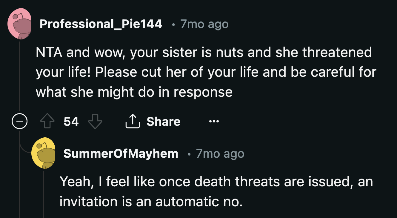The height and width of the screenshot is (218, 397).
Task: Collapse the Professional_Pie144 comment thread
Action: click(19, 121)
